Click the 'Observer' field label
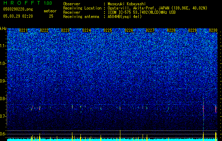The width and height of the screenshot is (222, 141). coord(72,4)
